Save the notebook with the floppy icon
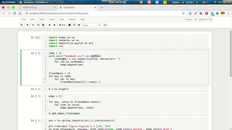 coord(22,25)
